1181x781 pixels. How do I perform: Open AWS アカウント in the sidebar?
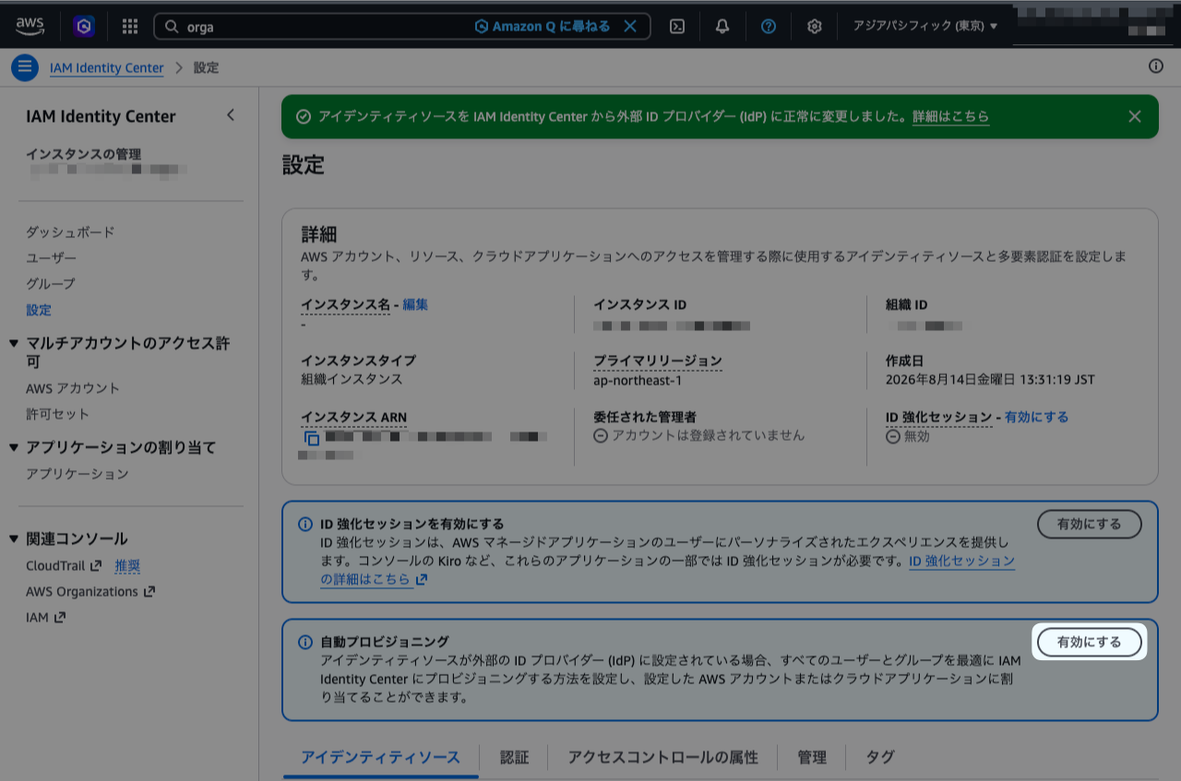(x=73, y=388)
